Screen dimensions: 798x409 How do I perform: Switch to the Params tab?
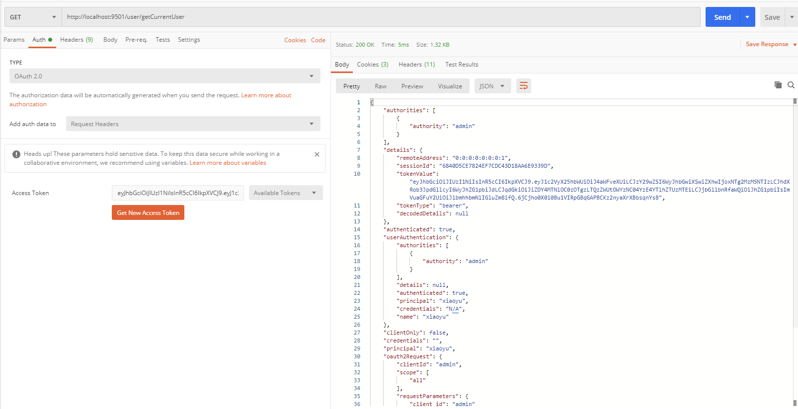click(14, 40)
